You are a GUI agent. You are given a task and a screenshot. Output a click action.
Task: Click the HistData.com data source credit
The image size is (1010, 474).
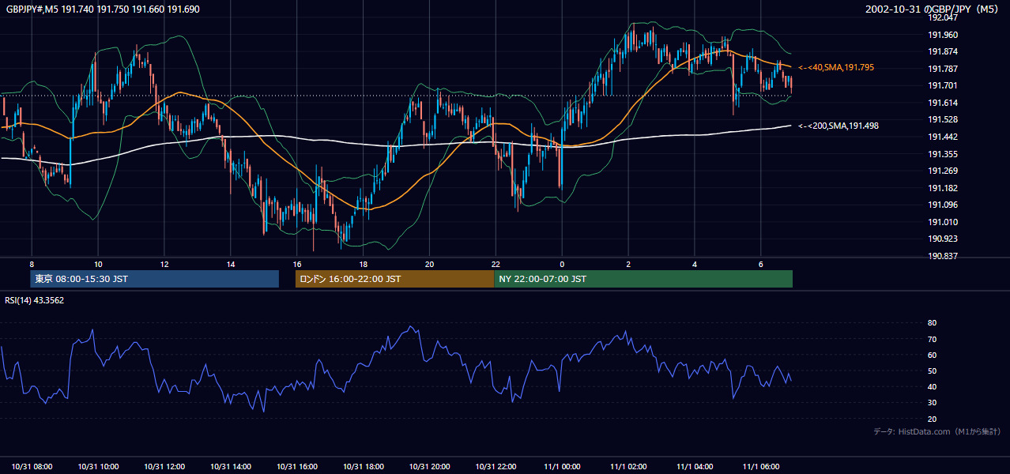click(x=937, y=431)
